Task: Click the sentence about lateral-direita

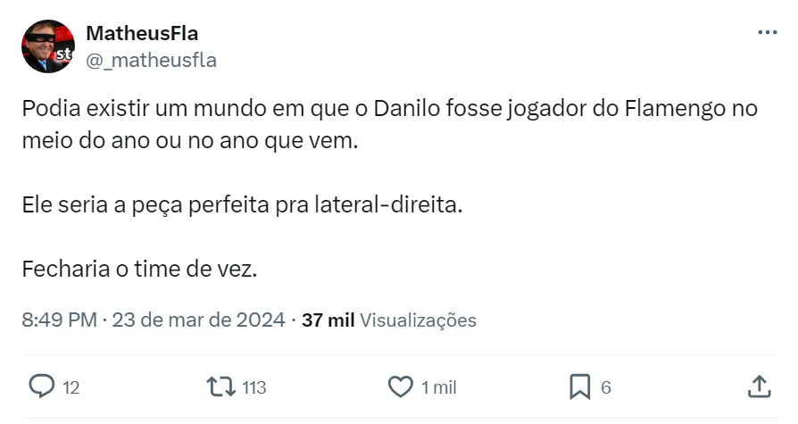Action: [243, 204]
